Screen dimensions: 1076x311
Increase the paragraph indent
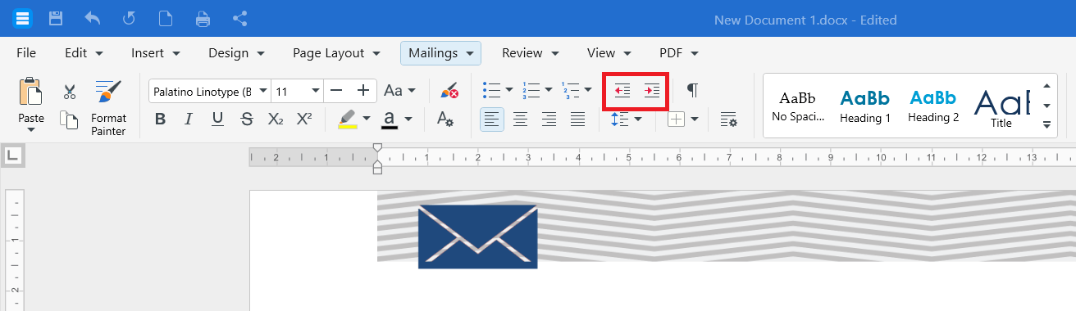651,90
